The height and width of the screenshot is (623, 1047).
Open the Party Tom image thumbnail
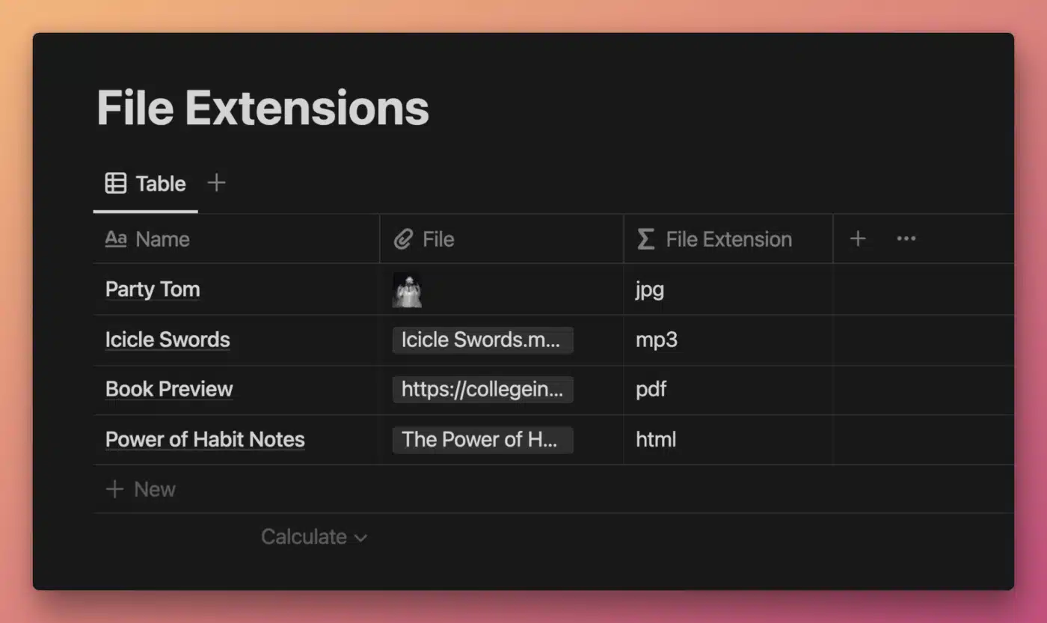[x=408, y=290]
